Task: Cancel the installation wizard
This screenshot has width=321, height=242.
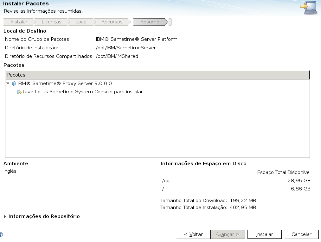Action: (301, 234)
